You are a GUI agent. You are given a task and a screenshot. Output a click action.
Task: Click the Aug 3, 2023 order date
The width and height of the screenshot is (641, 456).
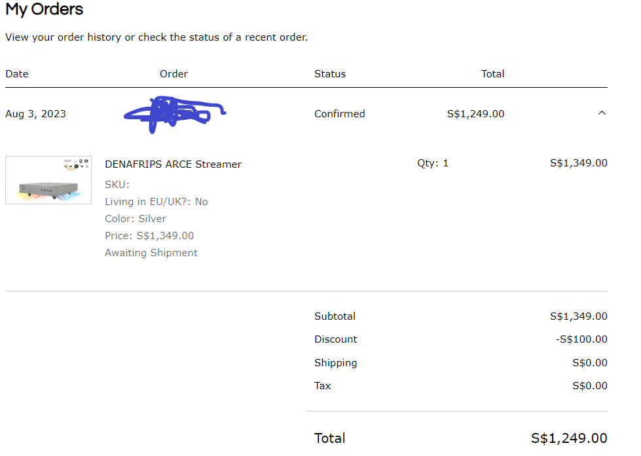[x=35, y=114]
